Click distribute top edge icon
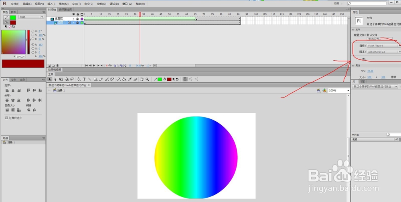 coord(7,100)
